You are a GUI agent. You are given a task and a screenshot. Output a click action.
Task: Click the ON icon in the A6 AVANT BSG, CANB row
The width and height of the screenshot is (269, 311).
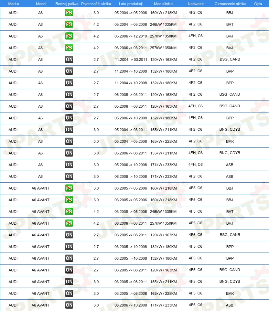(69, 235)
